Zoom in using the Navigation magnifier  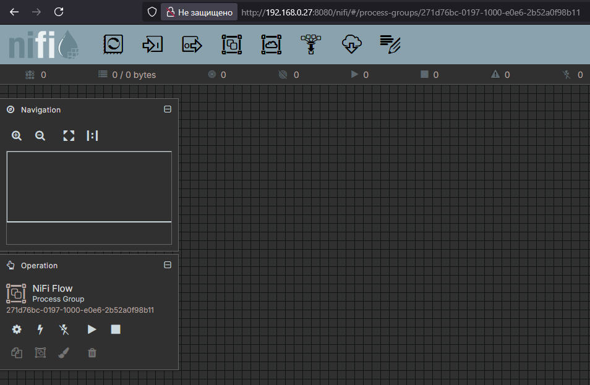[x=17, y=135]
